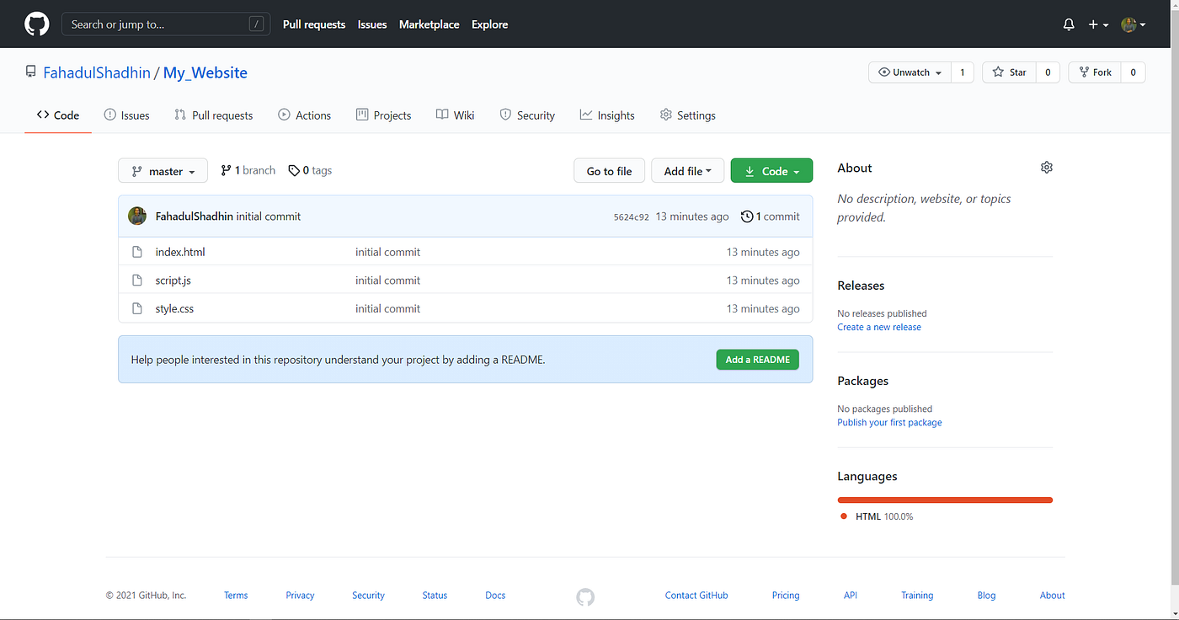View the 1 commit history link
The image size is (1179, 620).
(771, 216)
